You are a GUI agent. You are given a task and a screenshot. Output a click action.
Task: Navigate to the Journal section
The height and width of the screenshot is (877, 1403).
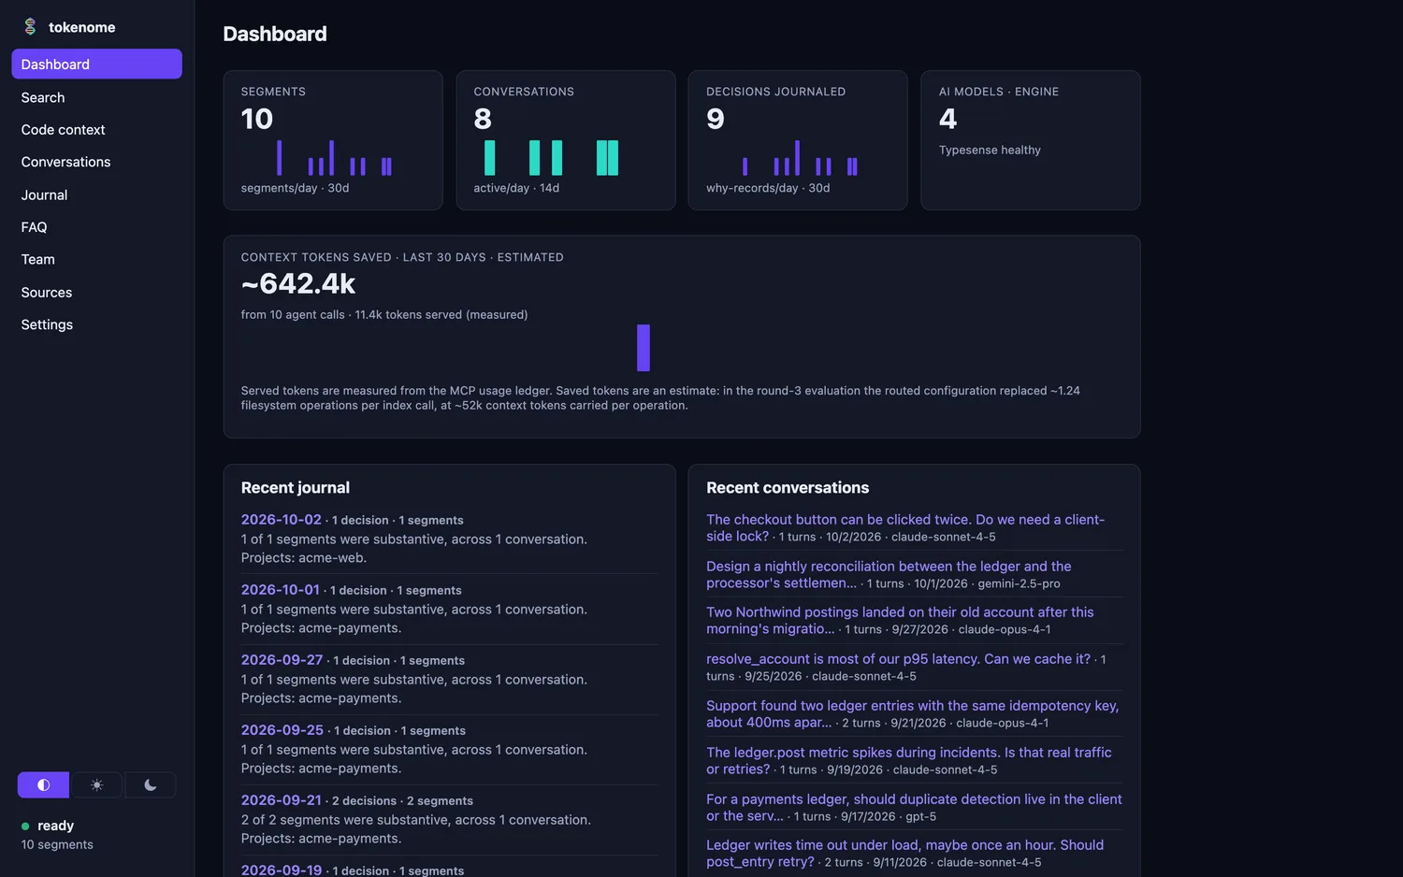click(x=96, y=194)
